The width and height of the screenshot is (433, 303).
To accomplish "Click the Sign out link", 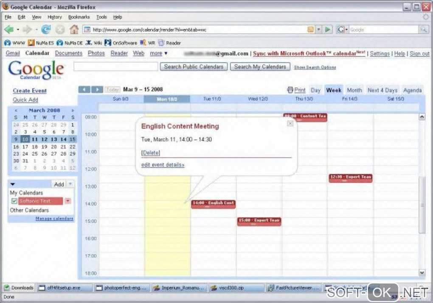I will click(419, 53).
